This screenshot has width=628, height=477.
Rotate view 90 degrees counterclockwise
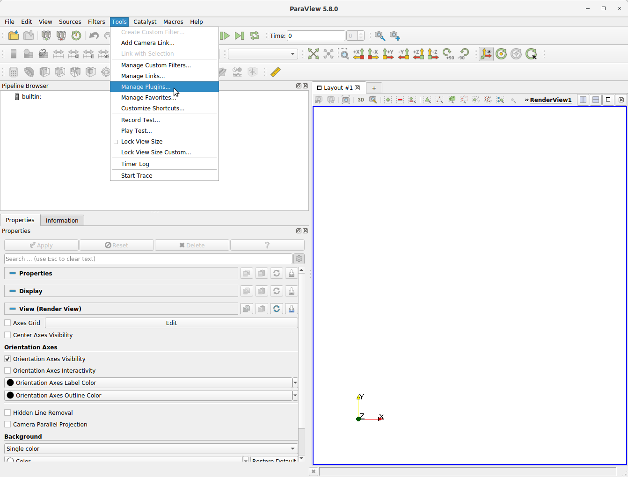tap(463, 54)
